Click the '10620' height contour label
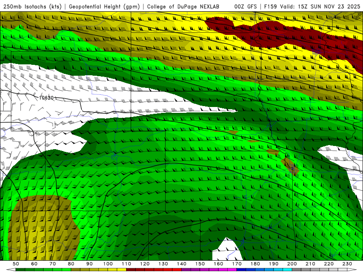The width and height of the screenshot is (363, 272). coord(46,98)
